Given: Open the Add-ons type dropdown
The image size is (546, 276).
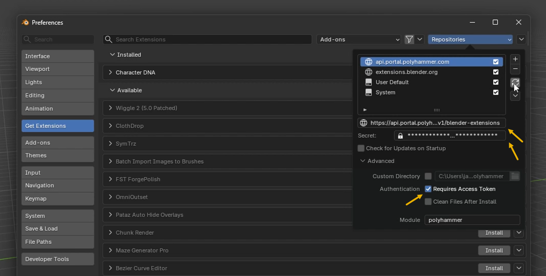Looking at the screenshot, I should tap(359, 39).
